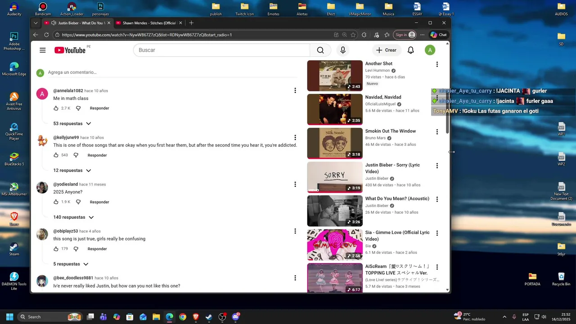Click the taskbar Search box
Screen dimensions: 576x324
click(x=50, y=317)
